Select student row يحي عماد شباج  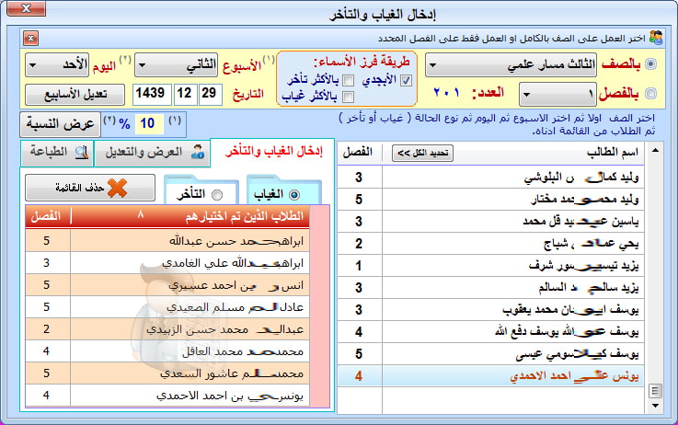(x=490, y=244)
